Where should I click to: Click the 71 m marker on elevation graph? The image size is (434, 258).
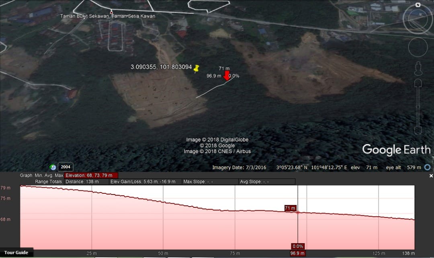[x=290, y=208]
